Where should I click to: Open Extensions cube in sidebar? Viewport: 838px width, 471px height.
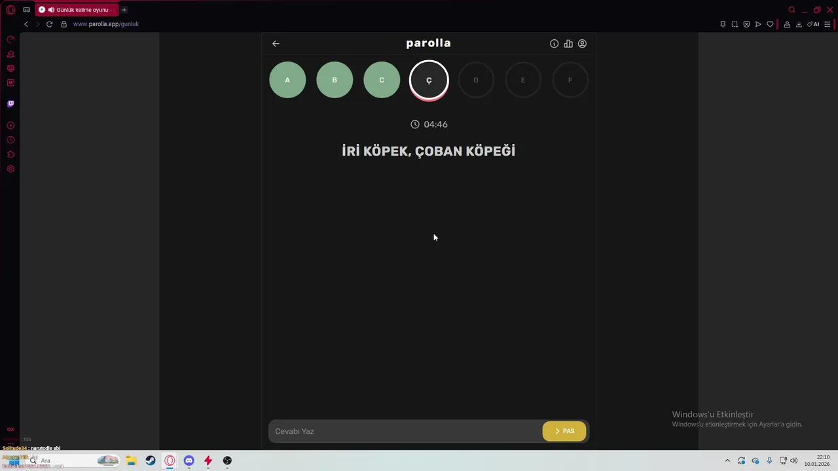point(10,154)
